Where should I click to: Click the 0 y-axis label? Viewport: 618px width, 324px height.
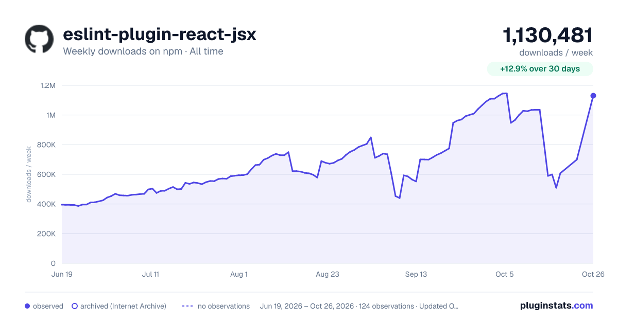(53, 263)
